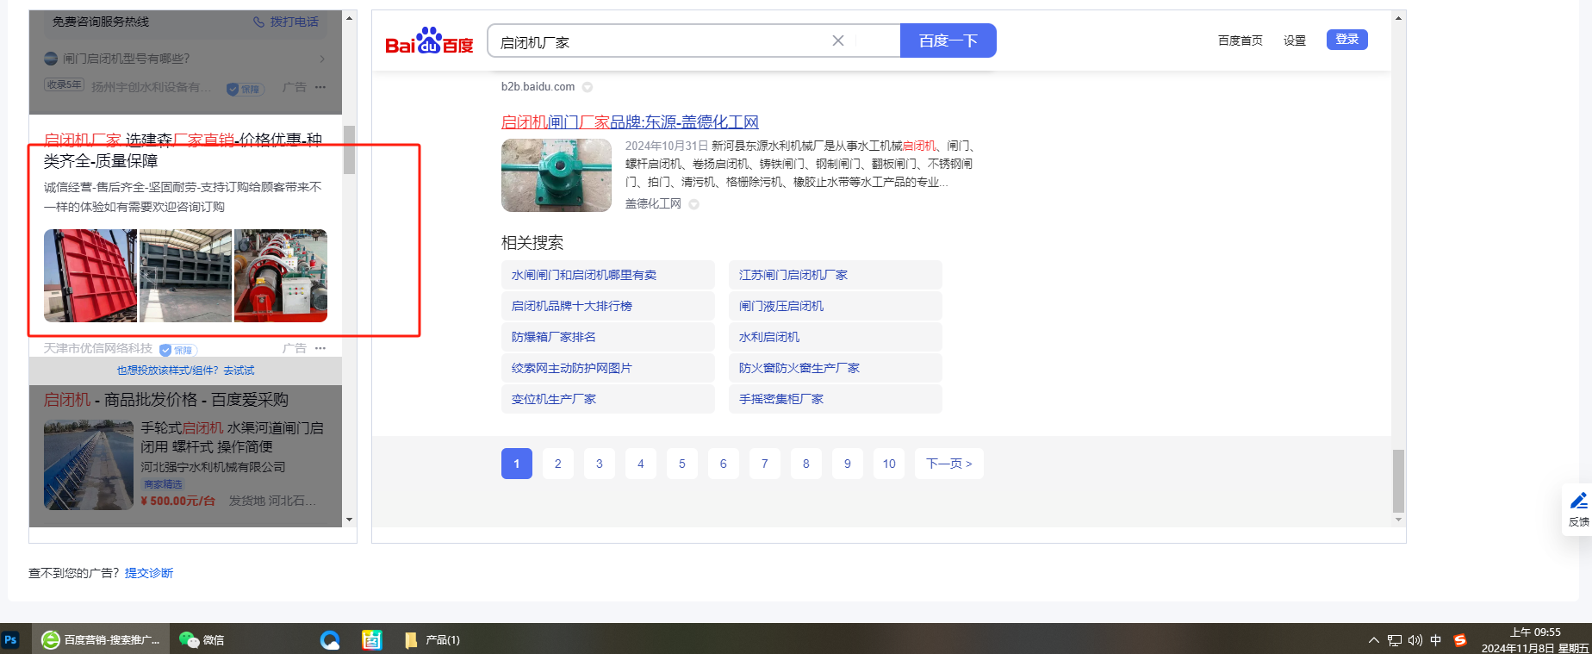
Task: Click the 登录 login button
Action: pyautogui.click(x=1346, y=40)
